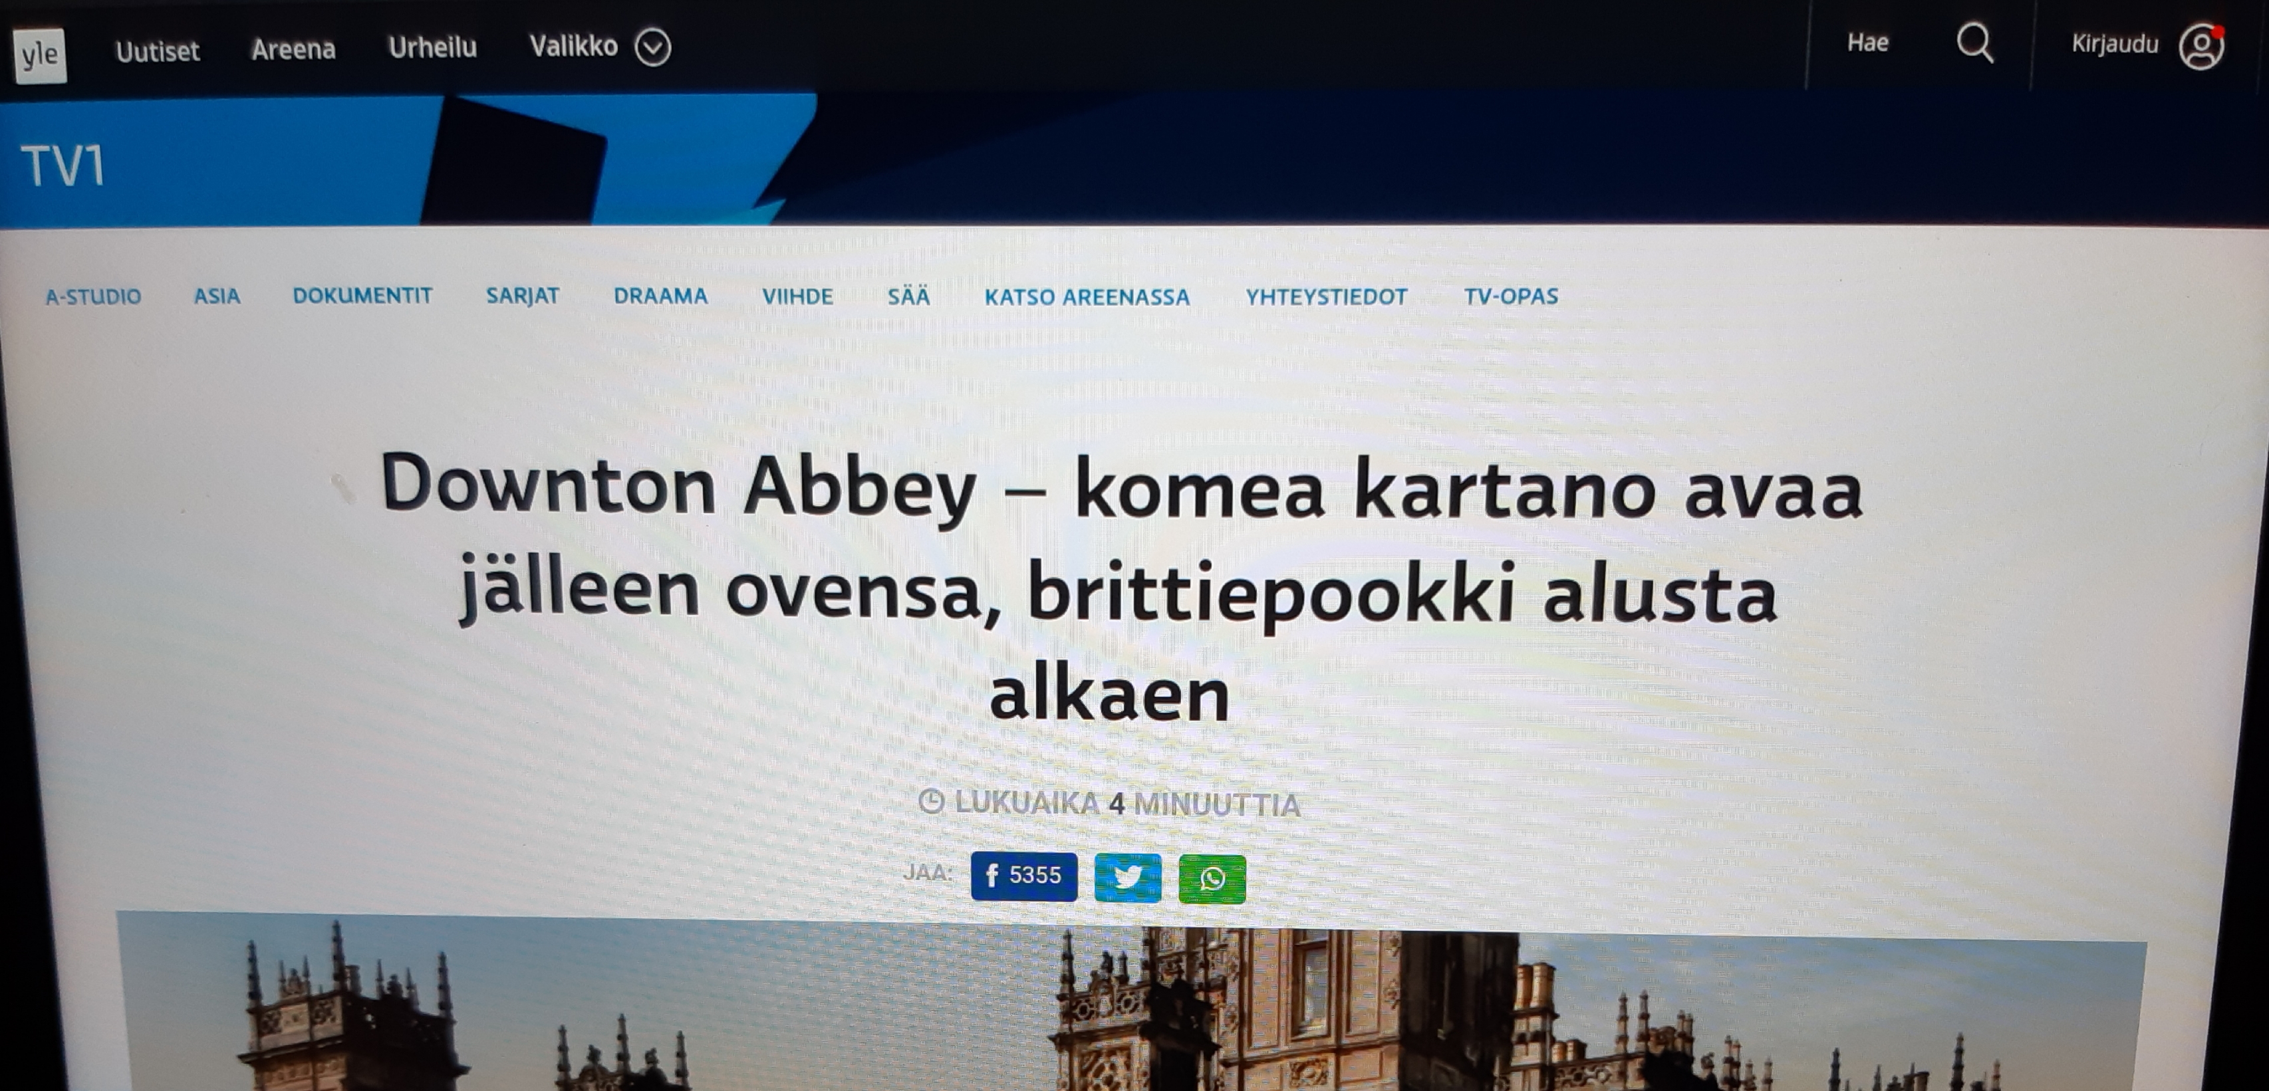
Task: Select the A-STUDIO tab
Action: [93, 297]
